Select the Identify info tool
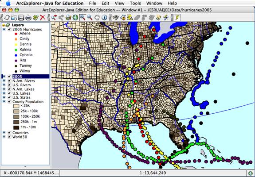Image resolution: width=255 pixels, height=177 pixels. pyautogui.click(x=104, y=18)
